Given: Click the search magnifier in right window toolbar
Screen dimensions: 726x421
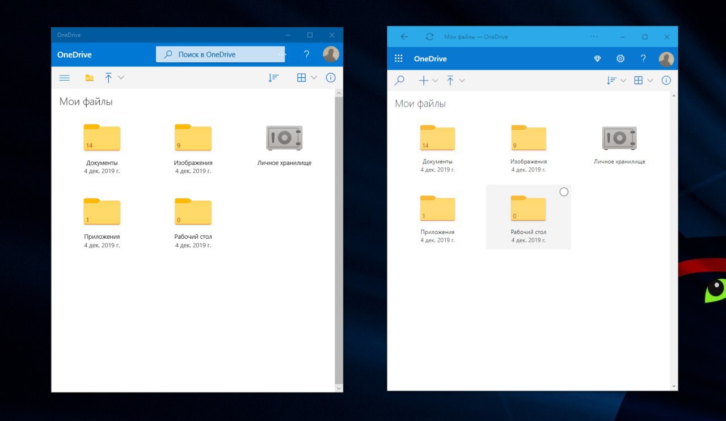Looking at the screenshot, I should (399, 81).
